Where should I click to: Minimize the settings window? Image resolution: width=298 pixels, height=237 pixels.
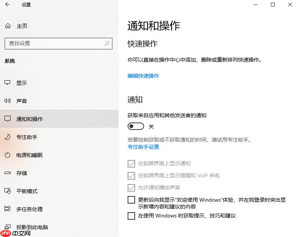coord(256,5)
